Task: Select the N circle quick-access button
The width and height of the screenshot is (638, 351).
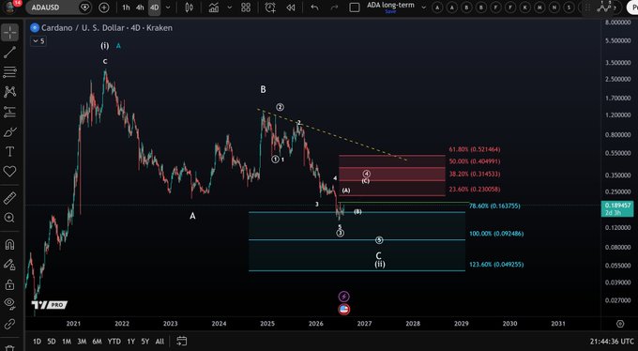Action: click(x=554, y=8)
